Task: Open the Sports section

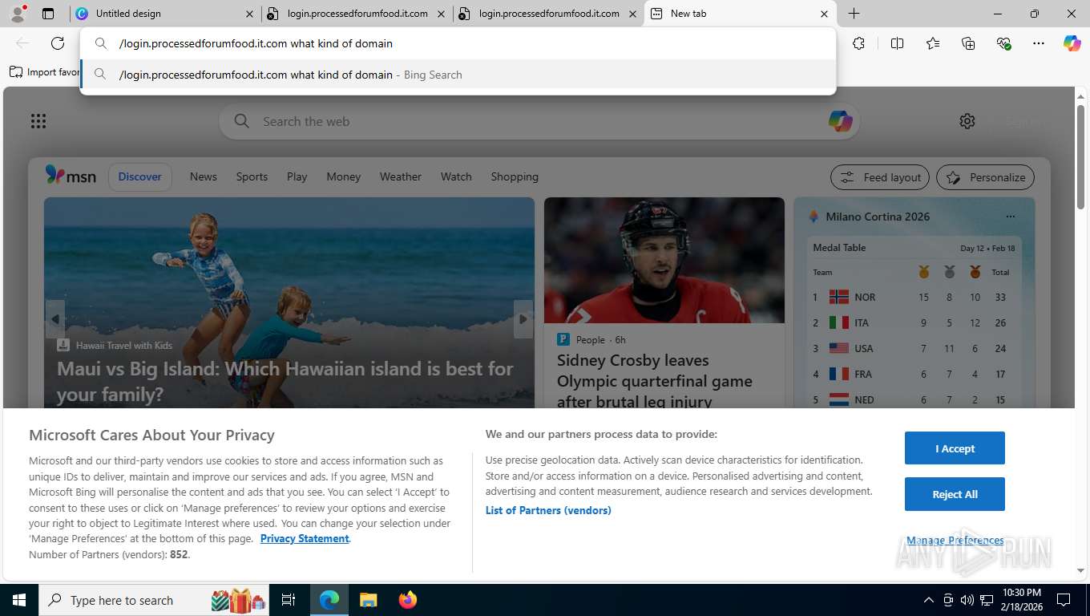Action: (252, 176)
